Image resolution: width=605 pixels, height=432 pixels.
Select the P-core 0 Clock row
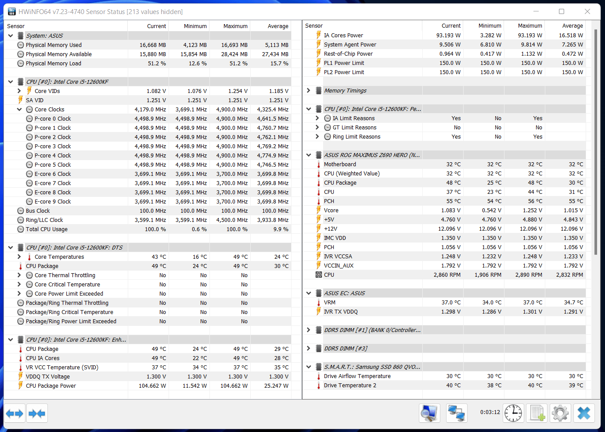pyautogui.click(x=148, y=118)
